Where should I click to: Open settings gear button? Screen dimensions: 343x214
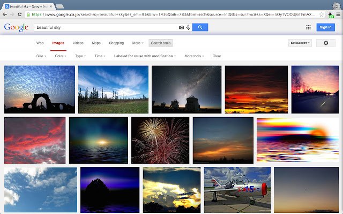pyautogui.click(x=326, y=43)
